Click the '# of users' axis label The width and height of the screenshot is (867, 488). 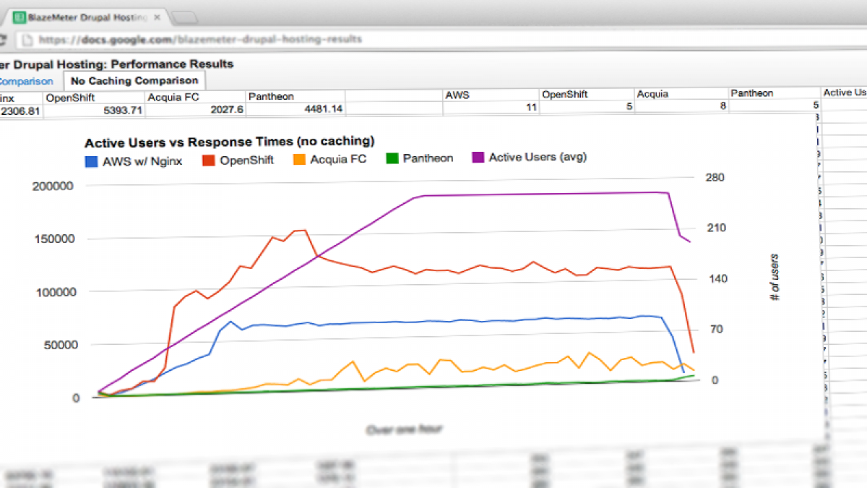point(775,277)
